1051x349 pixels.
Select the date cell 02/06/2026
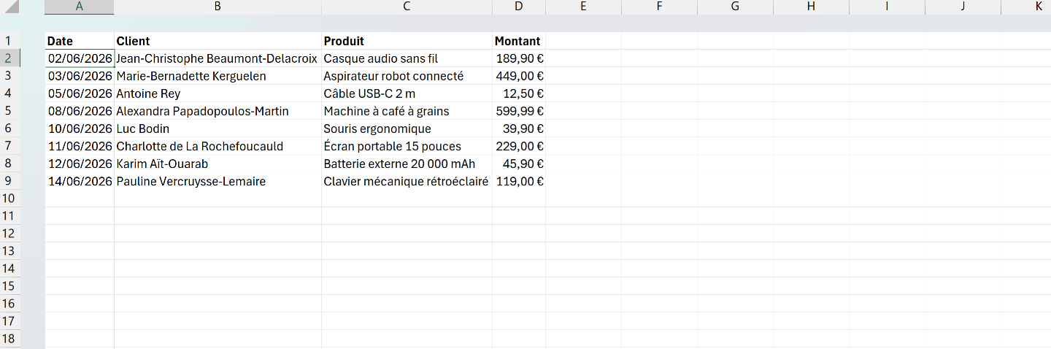pos(80,58)
